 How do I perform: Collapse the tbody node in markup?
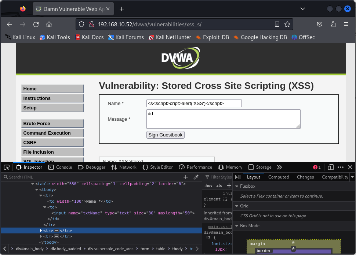[x=37, y=190]
